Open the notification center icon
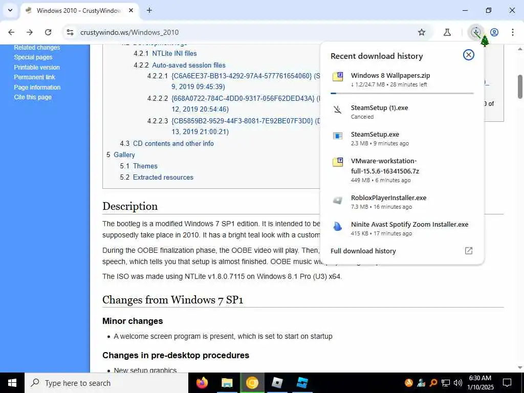This screenshot has height=393, width=524. (x=507, y=383)
